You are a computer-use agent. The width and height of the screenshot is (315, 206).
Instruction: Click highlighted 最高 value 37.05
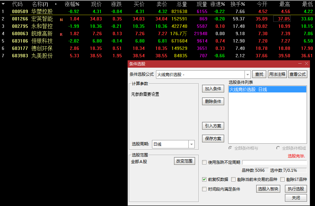point(282,19)
